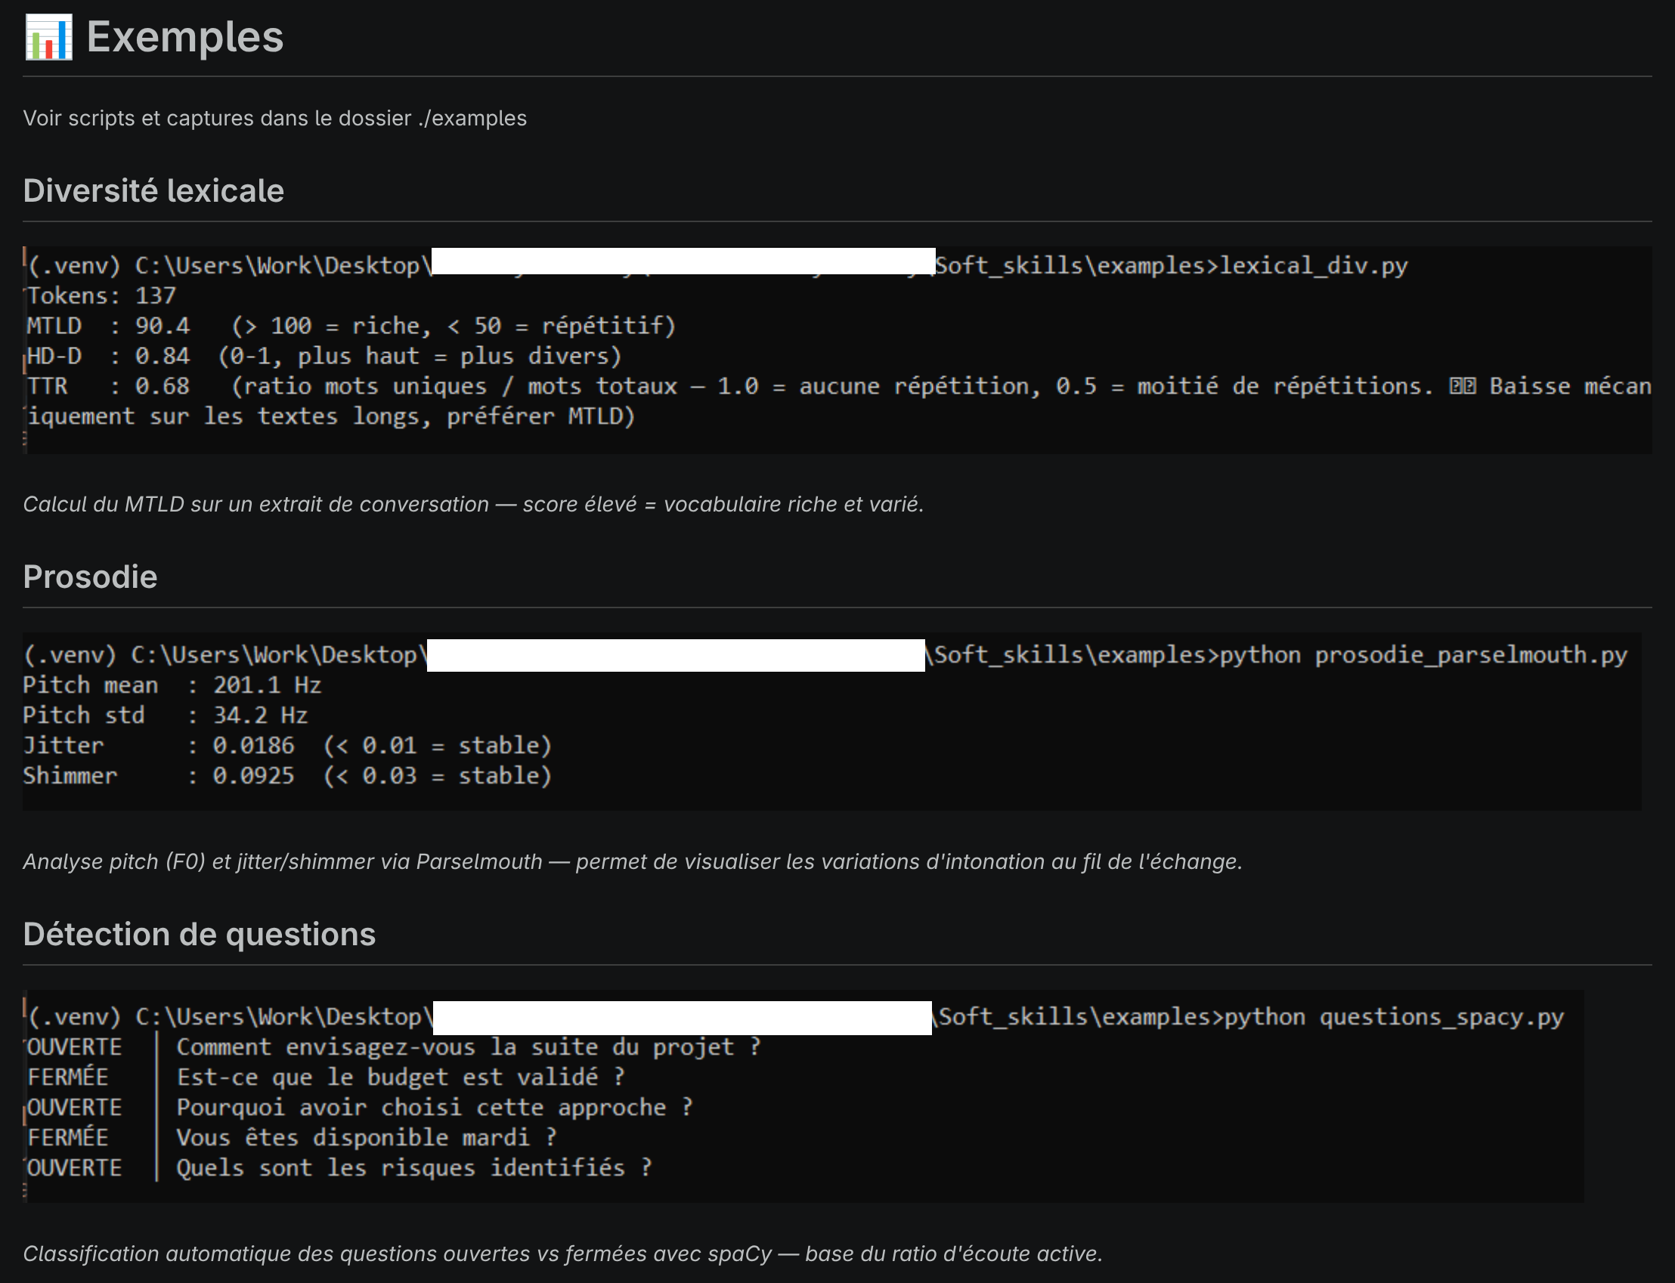1675x1283 pixels.
Task: Click the Détection de questions heading
Action: pyautogui.click(x=199, y=934)
